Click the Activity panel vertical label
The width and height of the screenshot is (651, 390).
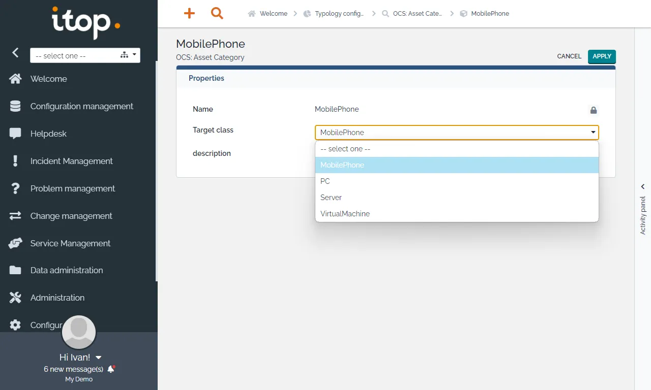pos(643,215)
